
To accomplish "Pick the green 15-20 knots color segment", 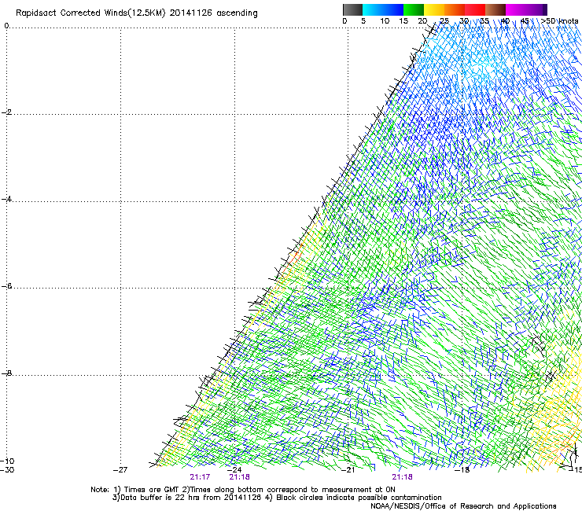I will tap(414, 9).
